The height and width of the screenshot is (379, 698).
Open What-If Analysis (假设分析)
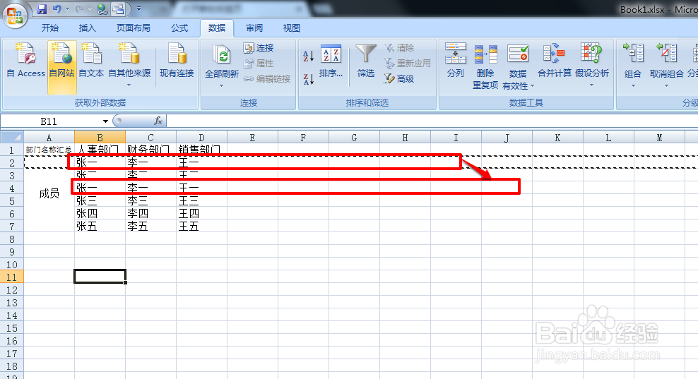tap(591, 64)
